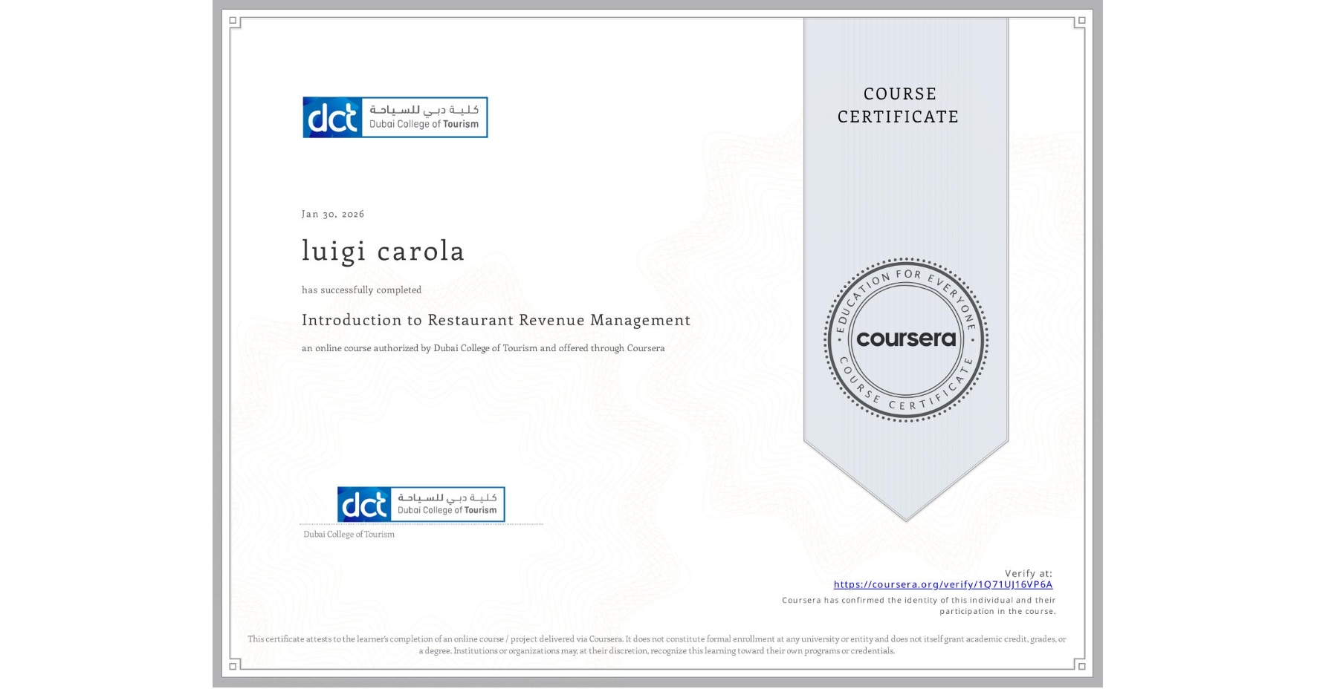Image resolution: width=1317 pixels, height=689 pixels.
Task: Click the date Jan 30, 2026
Action: pos(333,214)
